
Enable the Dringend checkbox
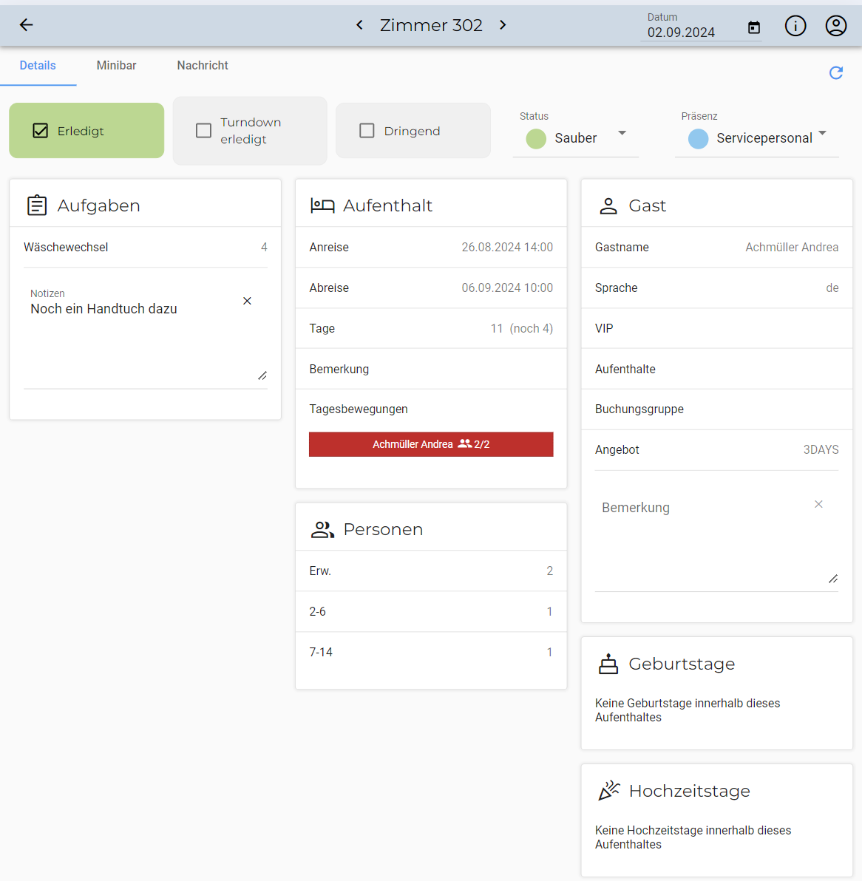367,131
